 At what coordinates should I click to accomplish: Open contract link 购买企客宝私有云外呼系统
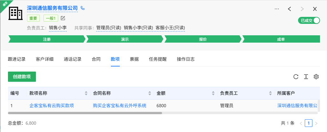119,105
